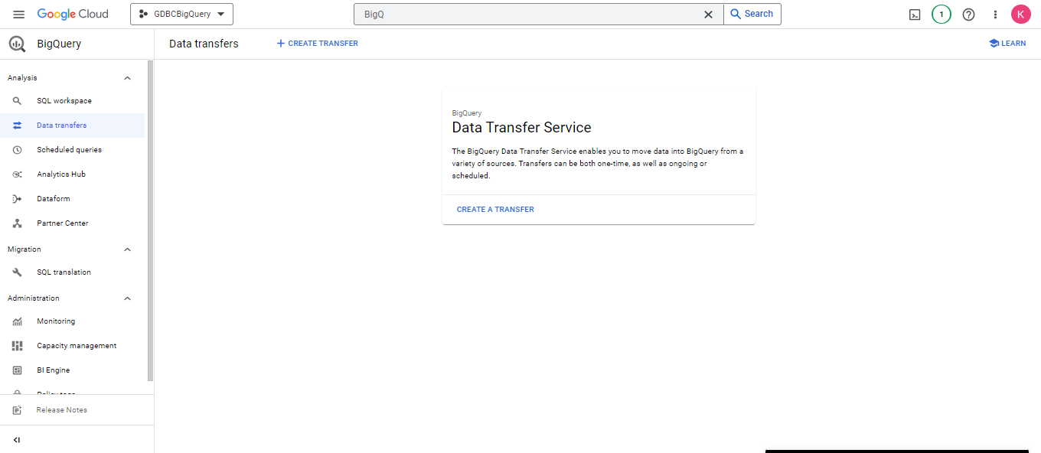Go to Analytics Hub

pos(61,174)
